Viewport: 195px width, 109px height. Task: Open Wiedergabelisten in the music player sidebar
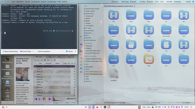pos(7,67)
